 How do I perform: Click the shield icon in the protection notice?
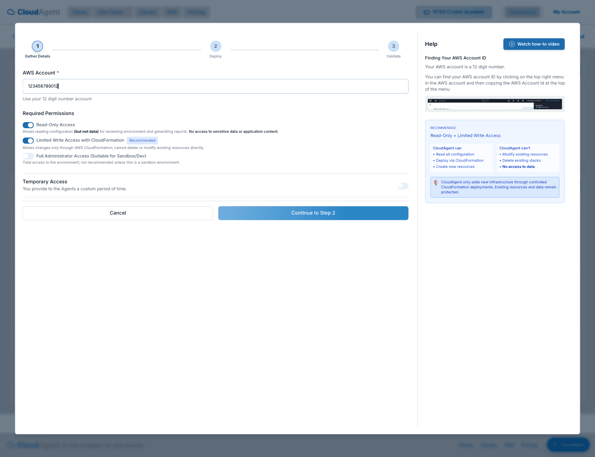tap(436, 182)
